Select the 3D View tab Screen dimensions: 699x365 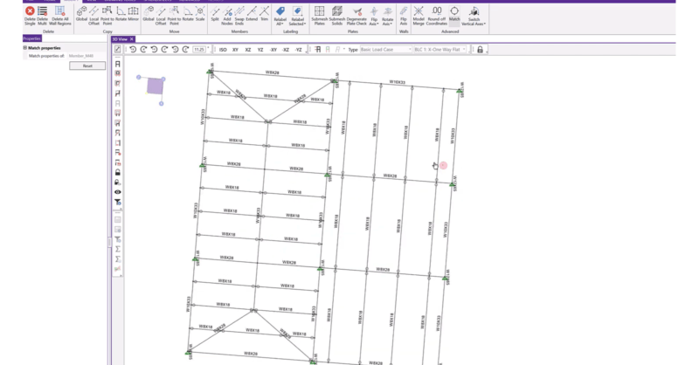pos(121,39)
